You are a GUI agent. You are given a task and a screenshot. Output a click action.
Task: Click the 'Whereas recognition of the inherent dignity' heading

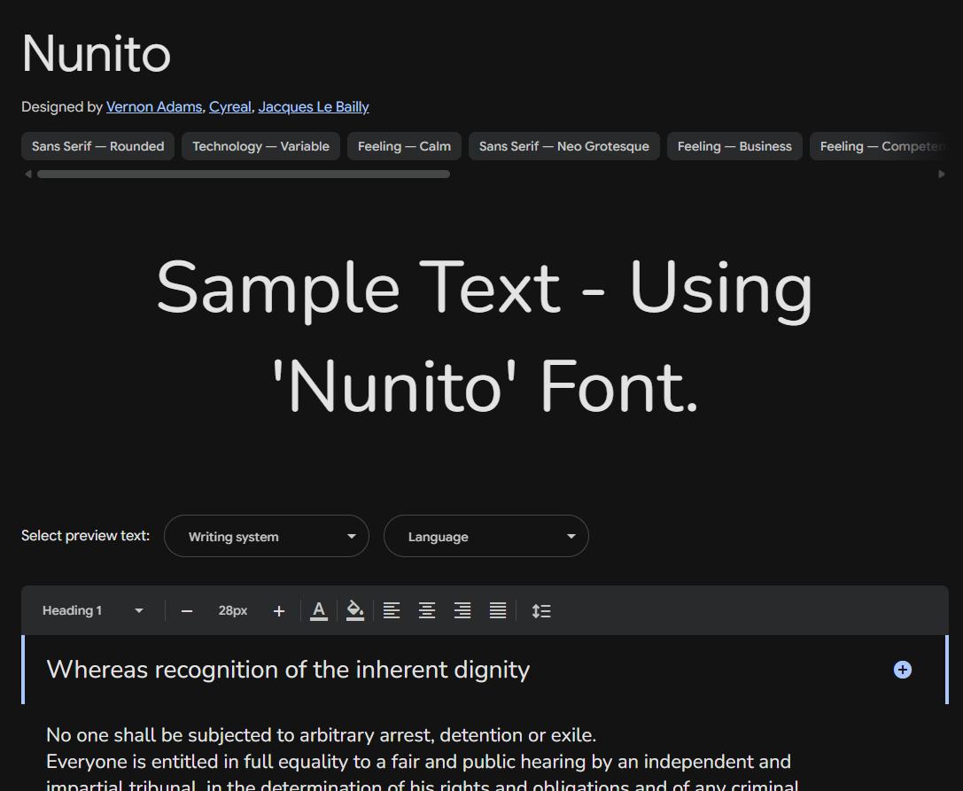(x=288, y=670)
